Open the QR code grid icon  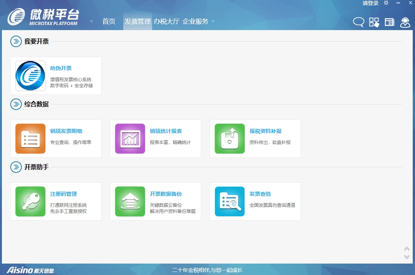(374, 22)
